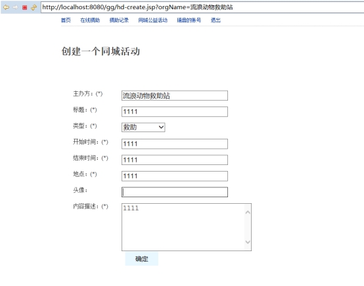Image resolution: width=364 pixels, height=286 pixels.
Task: Click the browser forward arrow icon
Action: point(15,7)
